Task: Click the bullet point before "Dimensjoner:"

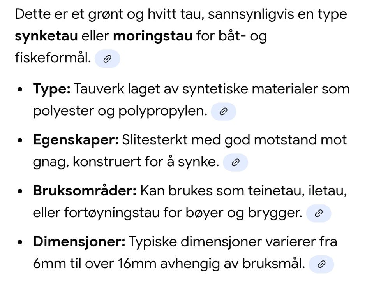Action: [x=20, y=242]
